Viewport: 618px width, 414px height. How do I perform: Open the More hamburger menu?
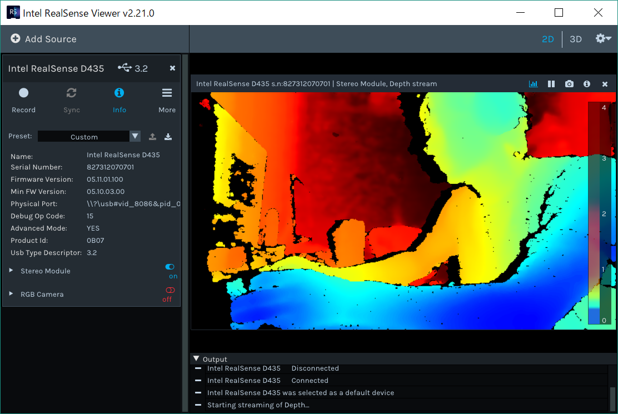[x=167, y=100]
